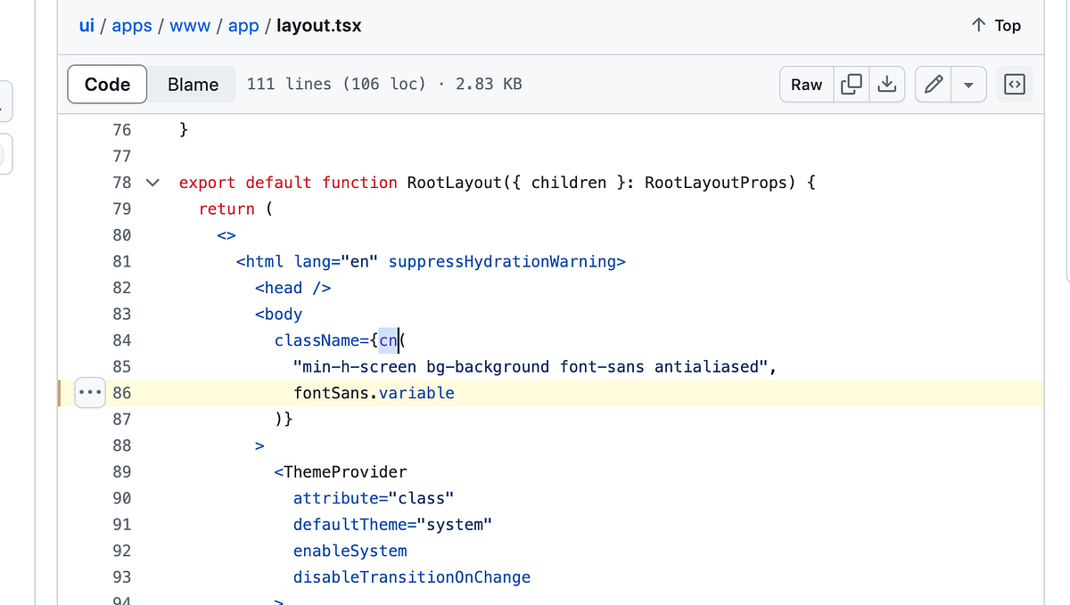
Task: Switch to the Blame tab
Action: (192, 84)
